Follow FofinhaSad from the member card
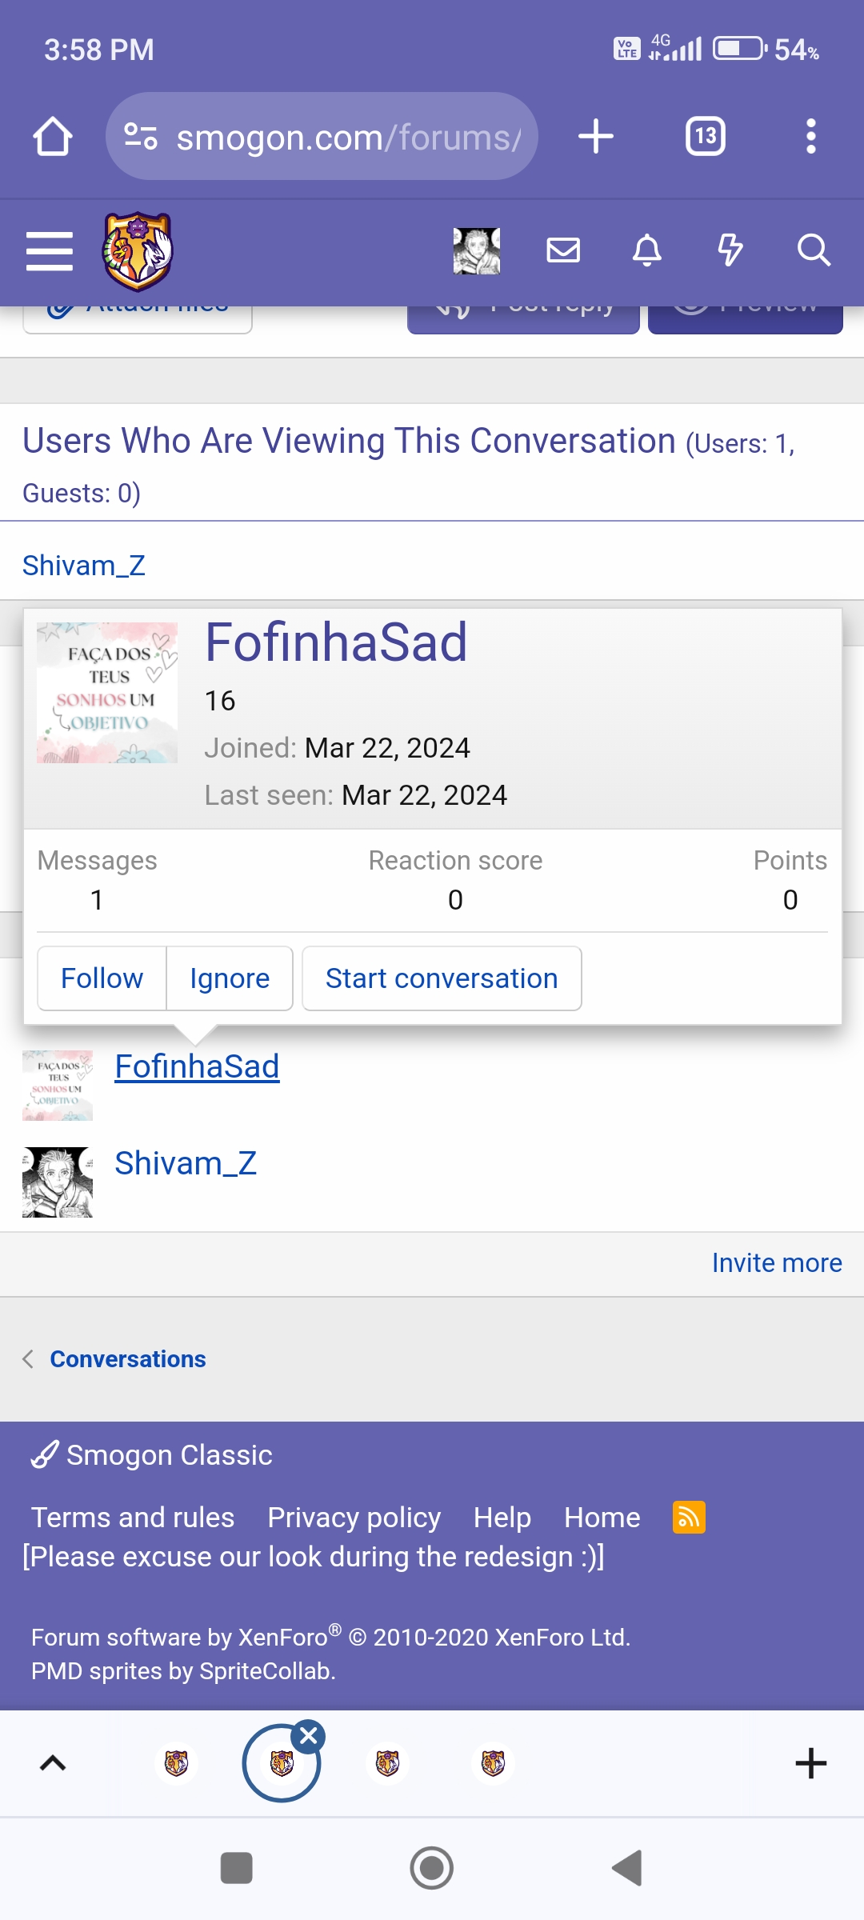 102,978
